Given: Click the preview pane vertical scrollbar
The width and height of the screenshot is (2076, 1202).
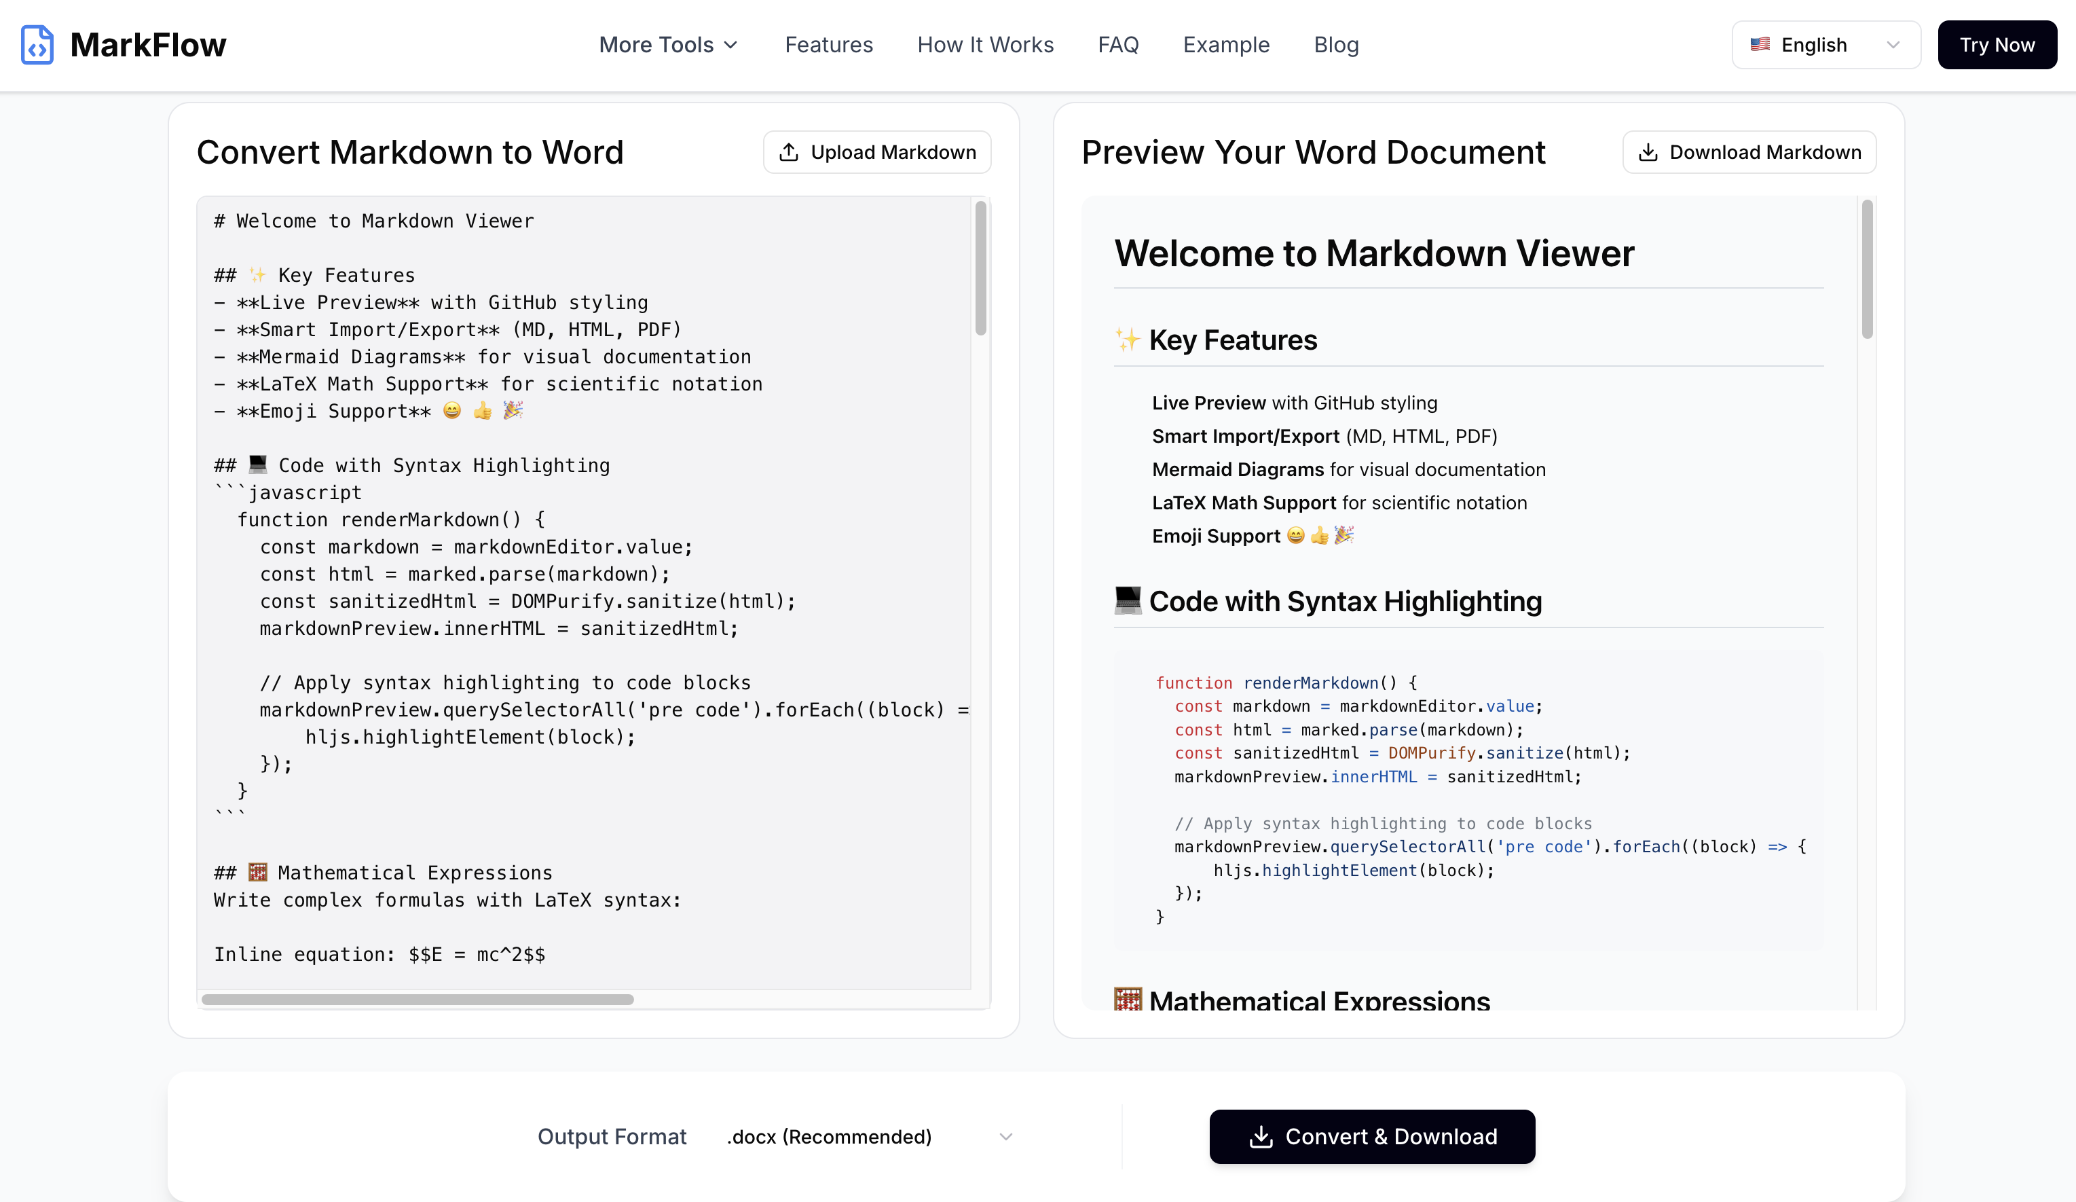Looking at the screenshot, I should 1867,268.
